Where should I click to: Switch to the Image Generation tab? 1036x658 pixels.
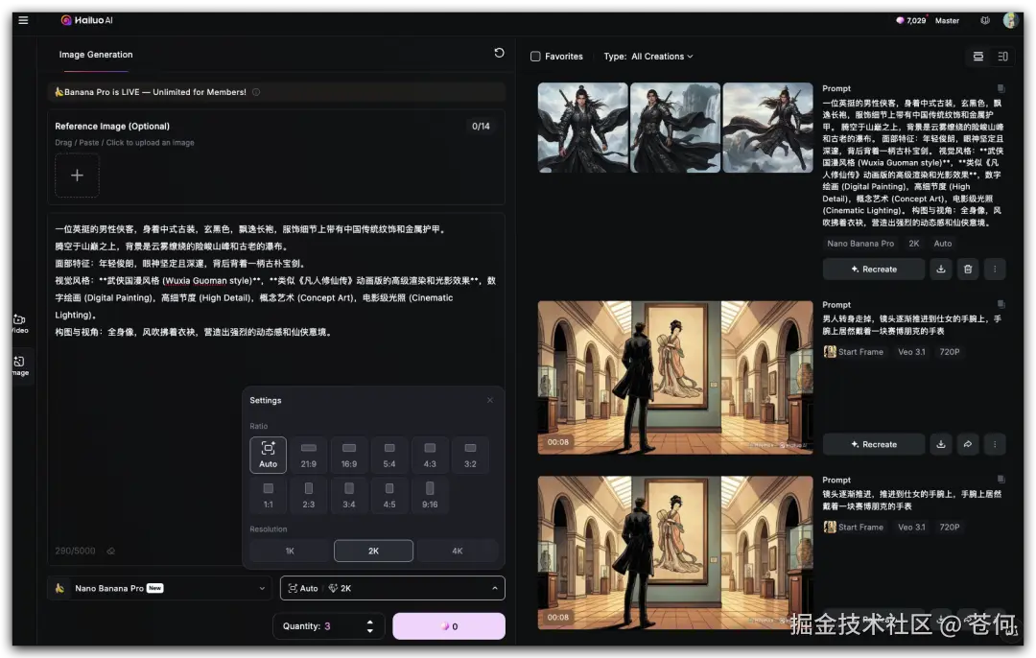(95, 55)
